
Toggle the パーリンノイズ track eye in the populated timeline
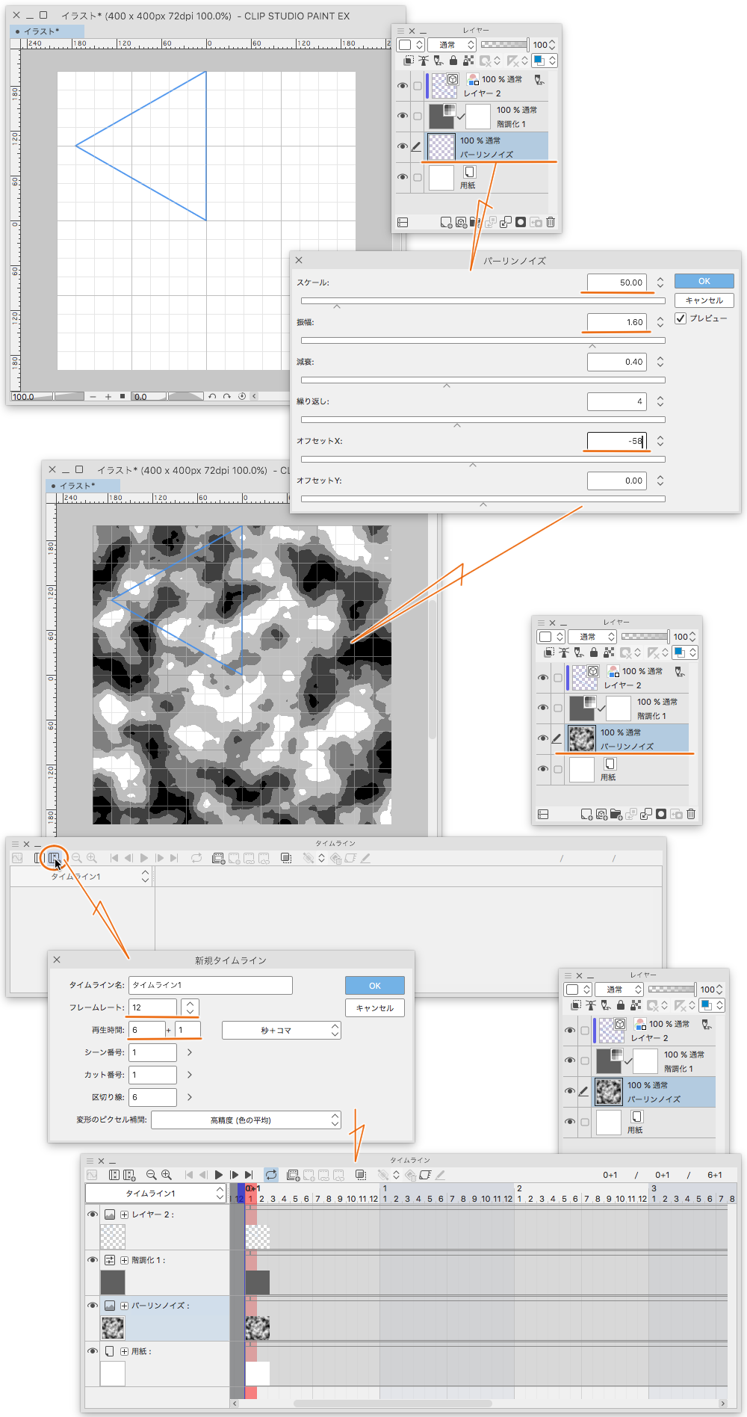point(93,1305)
